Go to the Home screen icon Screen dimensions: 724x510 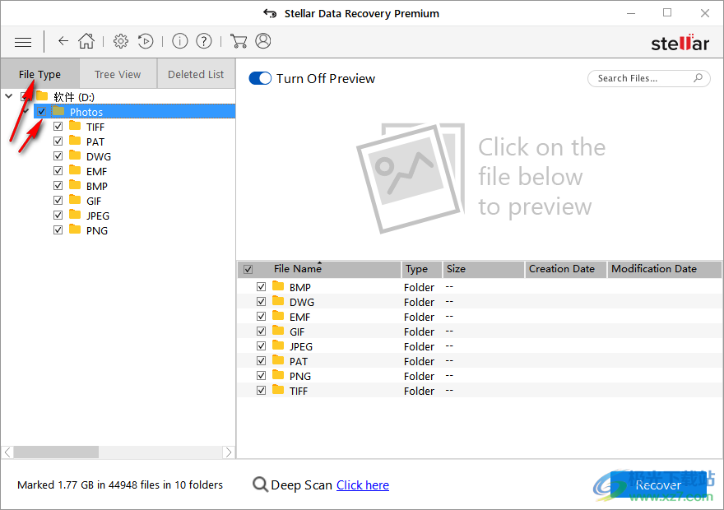pos(86,41)
